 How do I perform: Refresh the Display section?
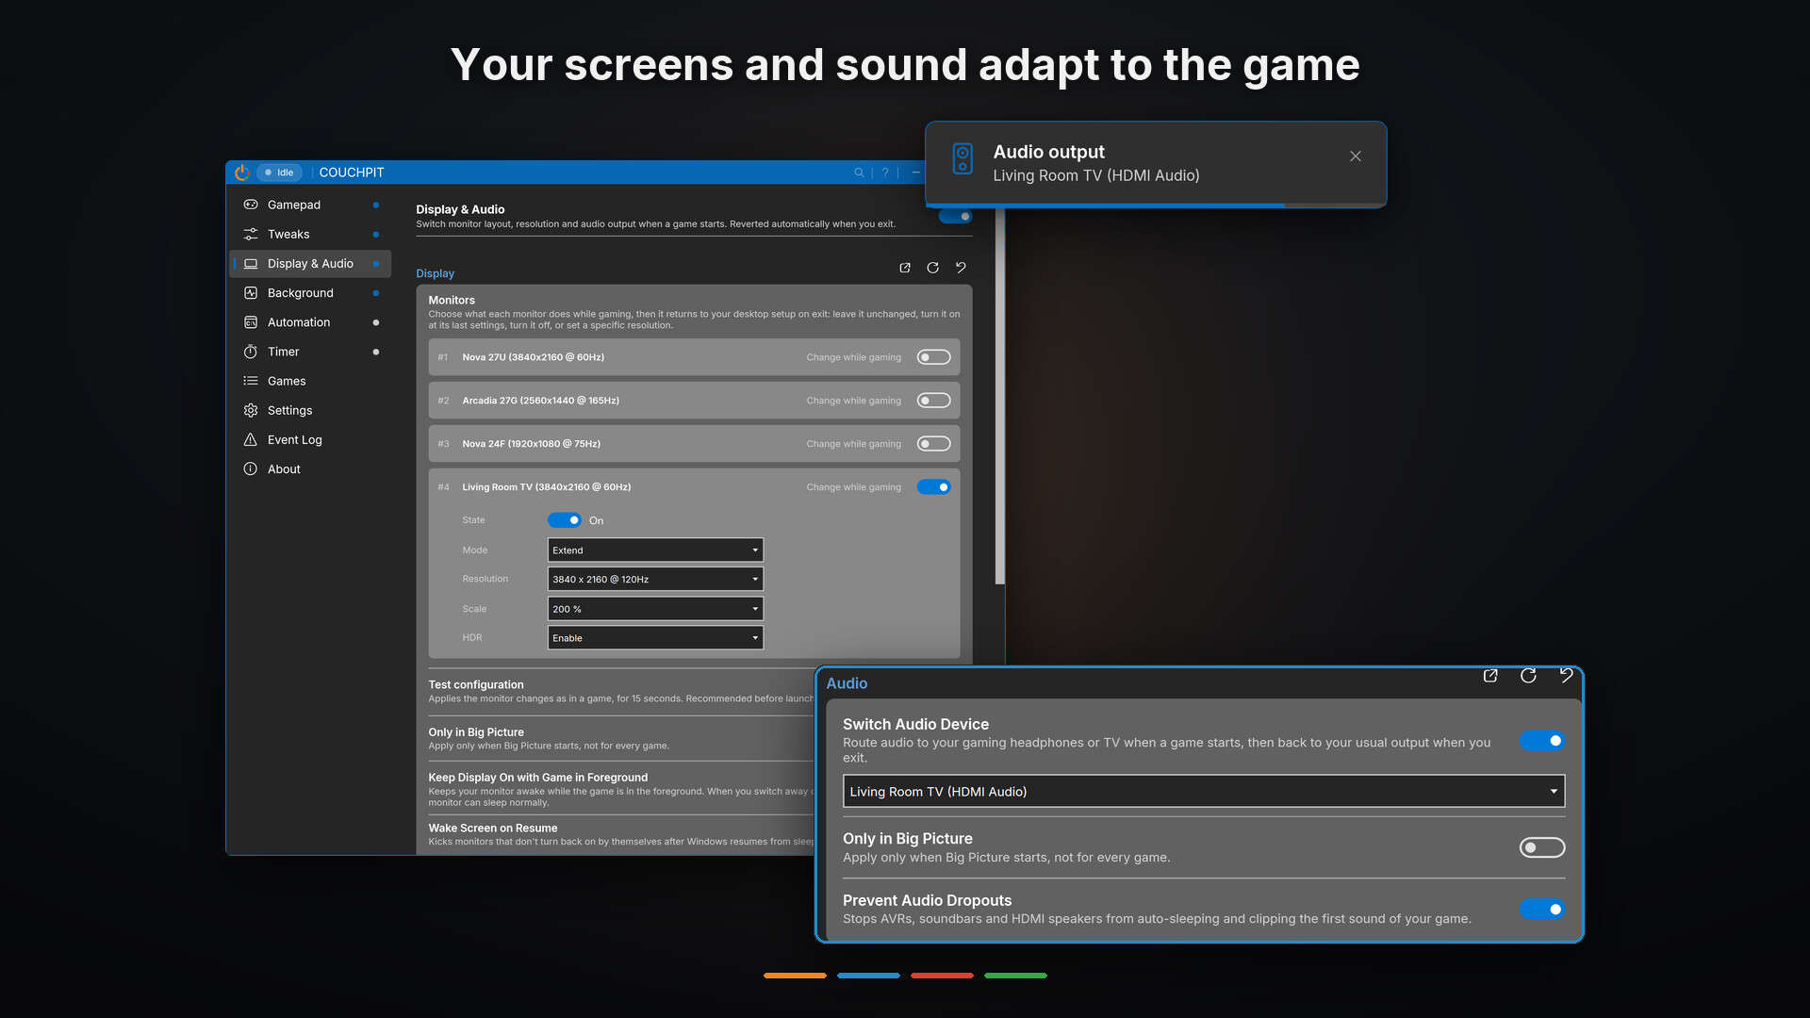(933, 268)
